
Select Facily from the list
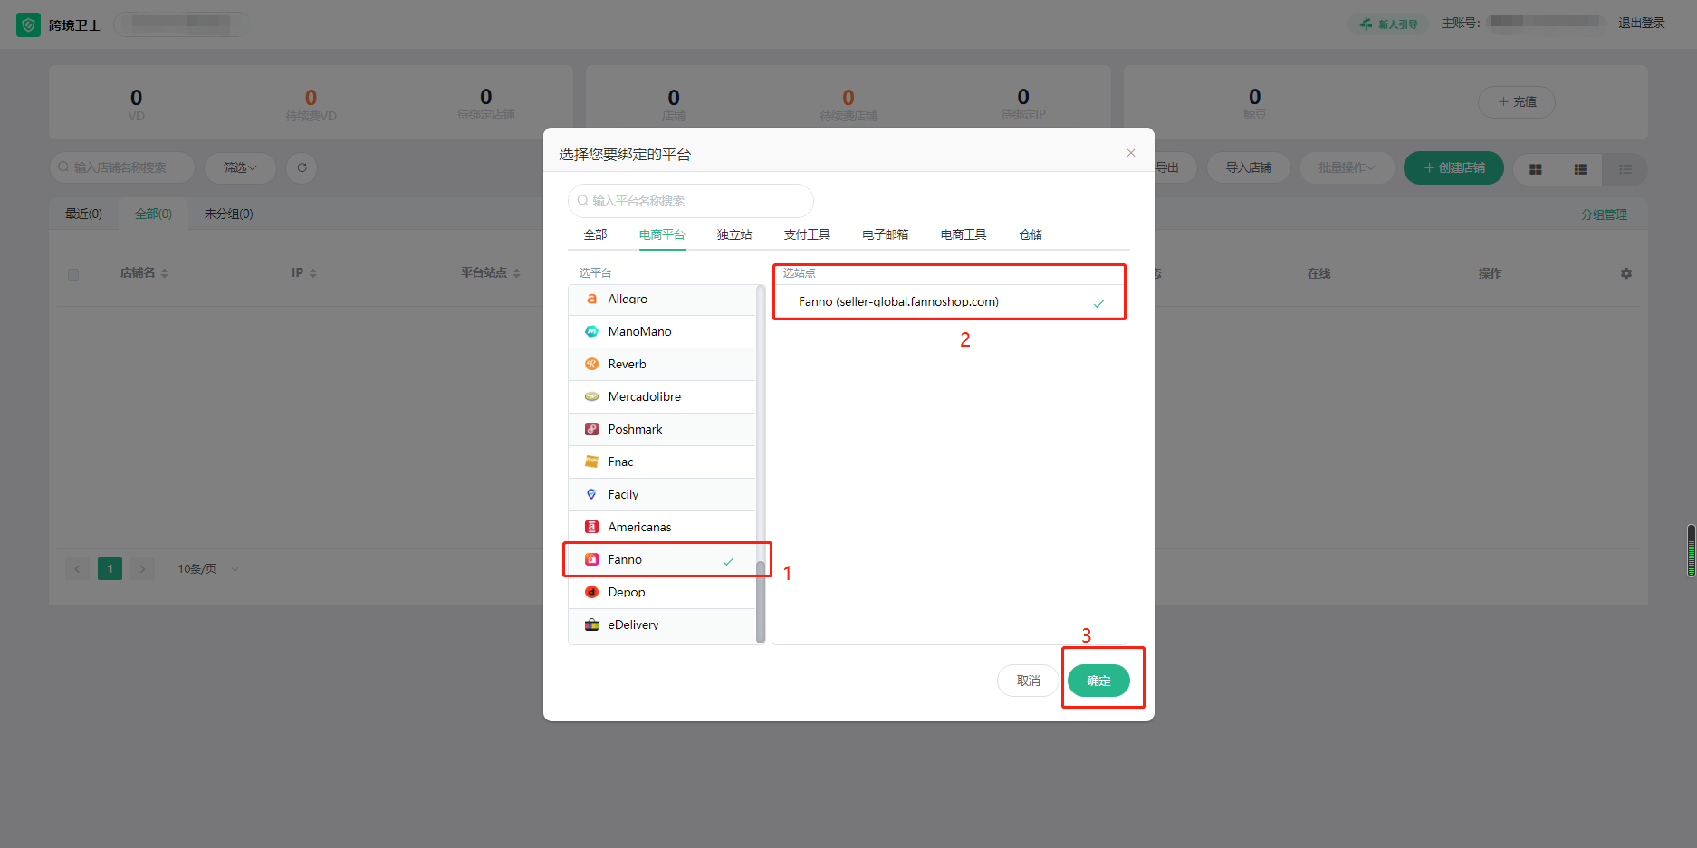click(662, 494)
